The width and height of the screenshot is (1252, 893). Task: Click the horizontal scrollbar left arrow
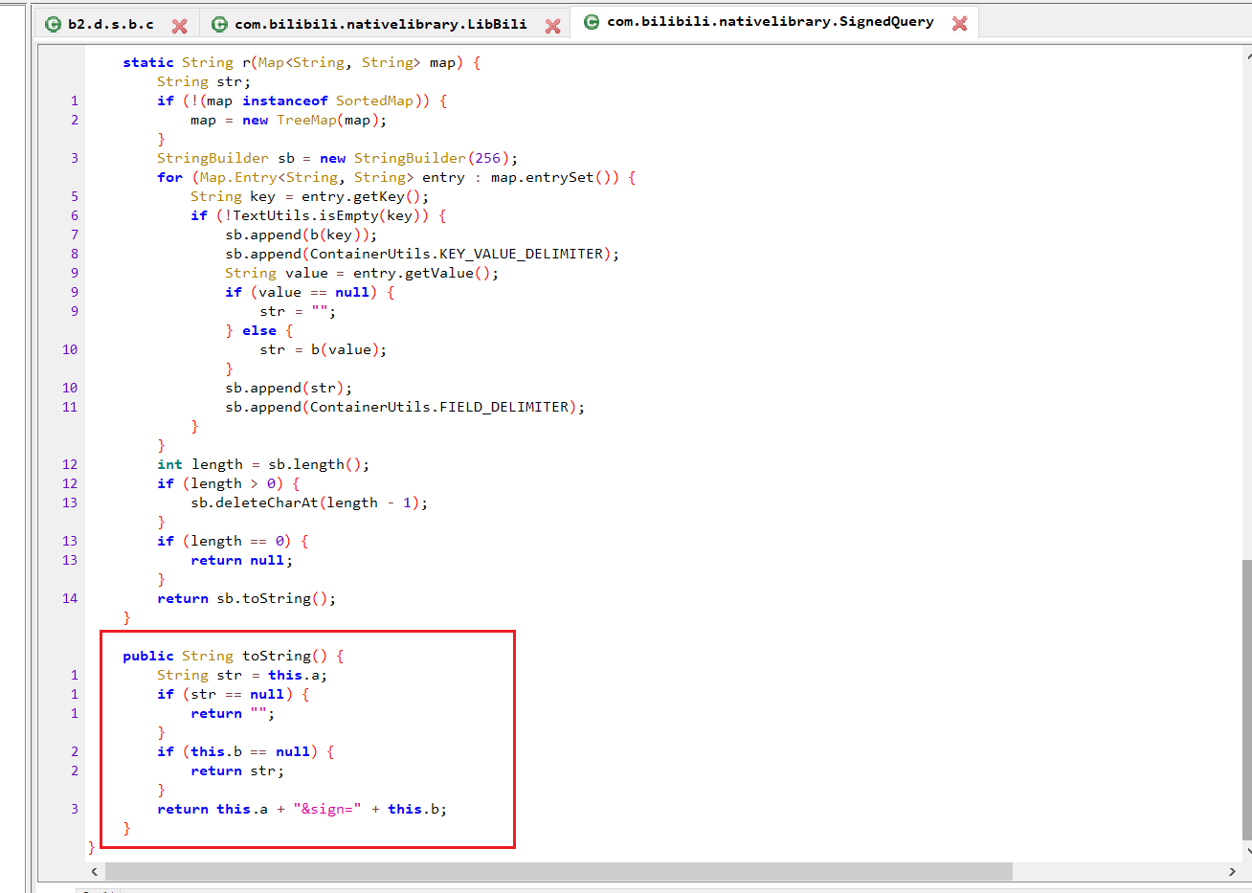tap(94, 871)
